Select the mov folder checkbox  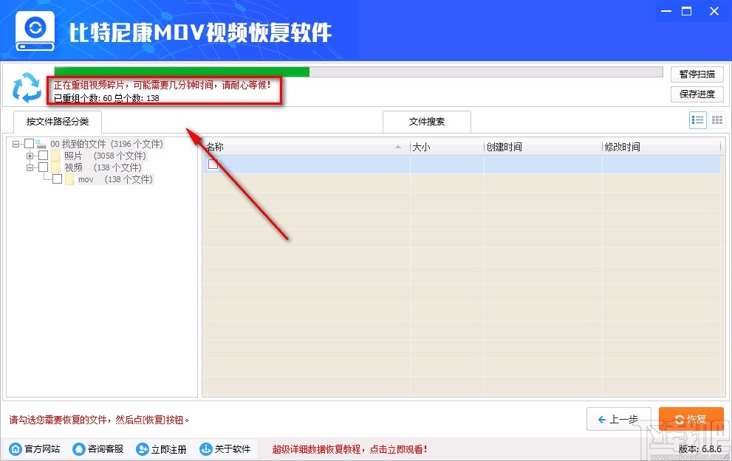(x=57, y=178)
